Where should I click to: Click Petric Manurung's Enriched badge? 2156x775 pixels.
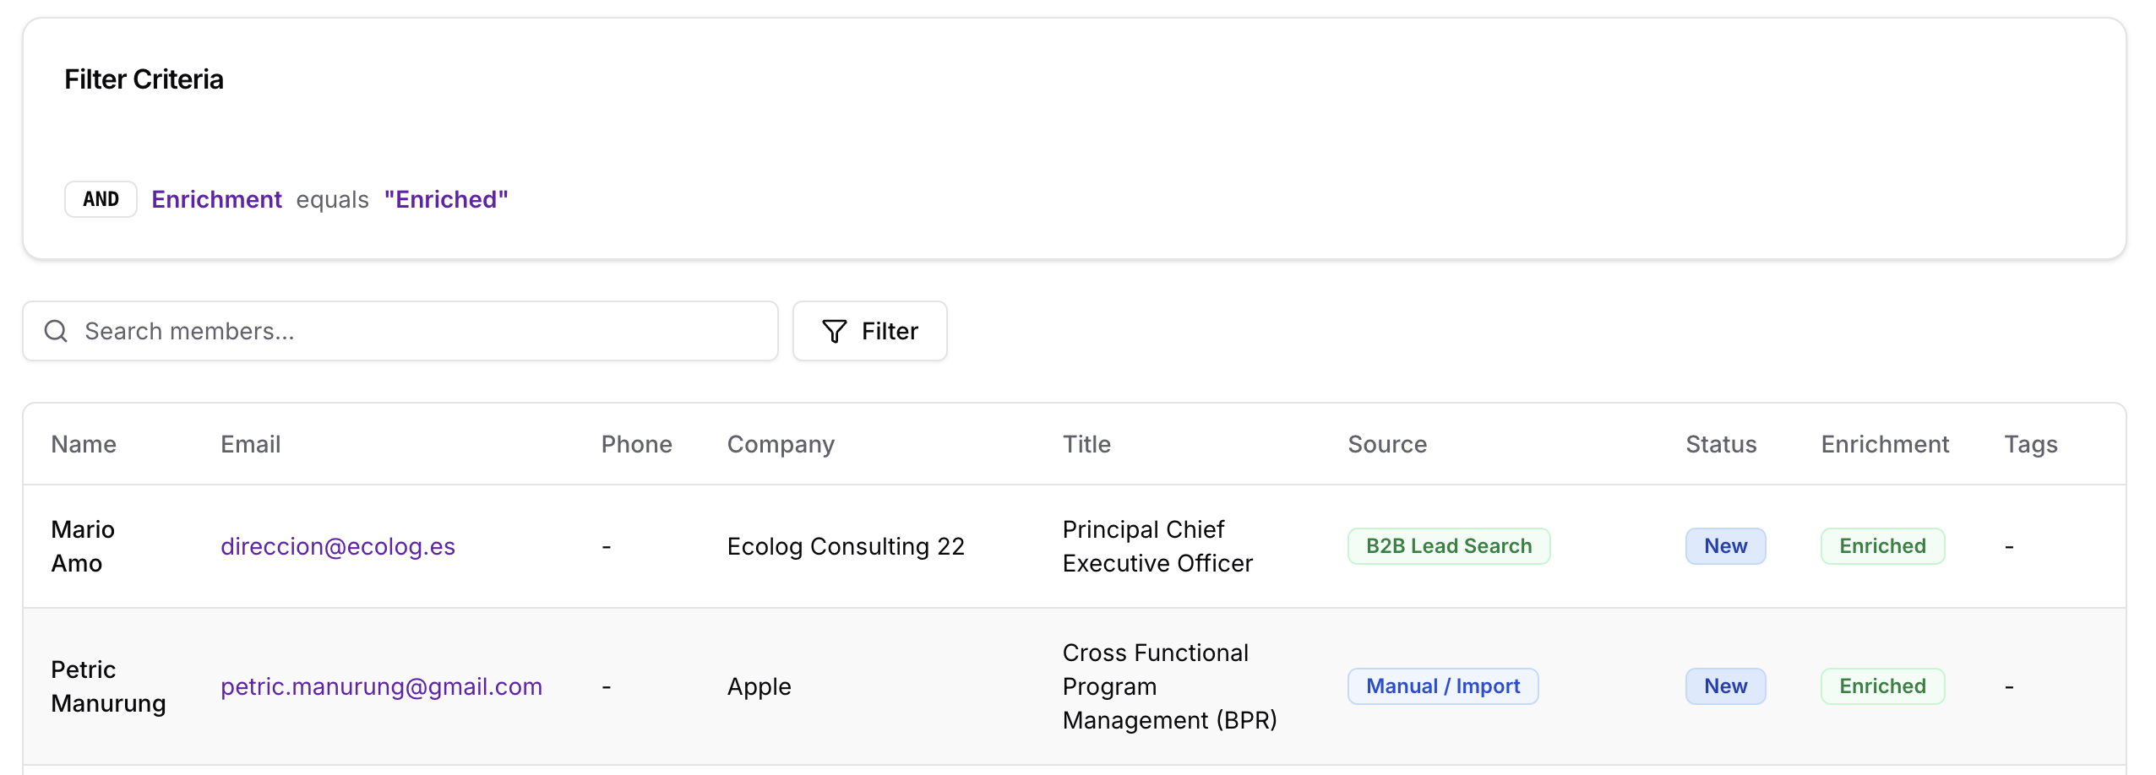pos(1882,686)
